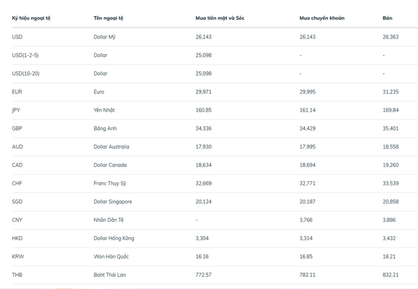The height and width of the screenshot is (289, 418).
Task: Click the "Bán" column header
Action: tap(387, 18)
